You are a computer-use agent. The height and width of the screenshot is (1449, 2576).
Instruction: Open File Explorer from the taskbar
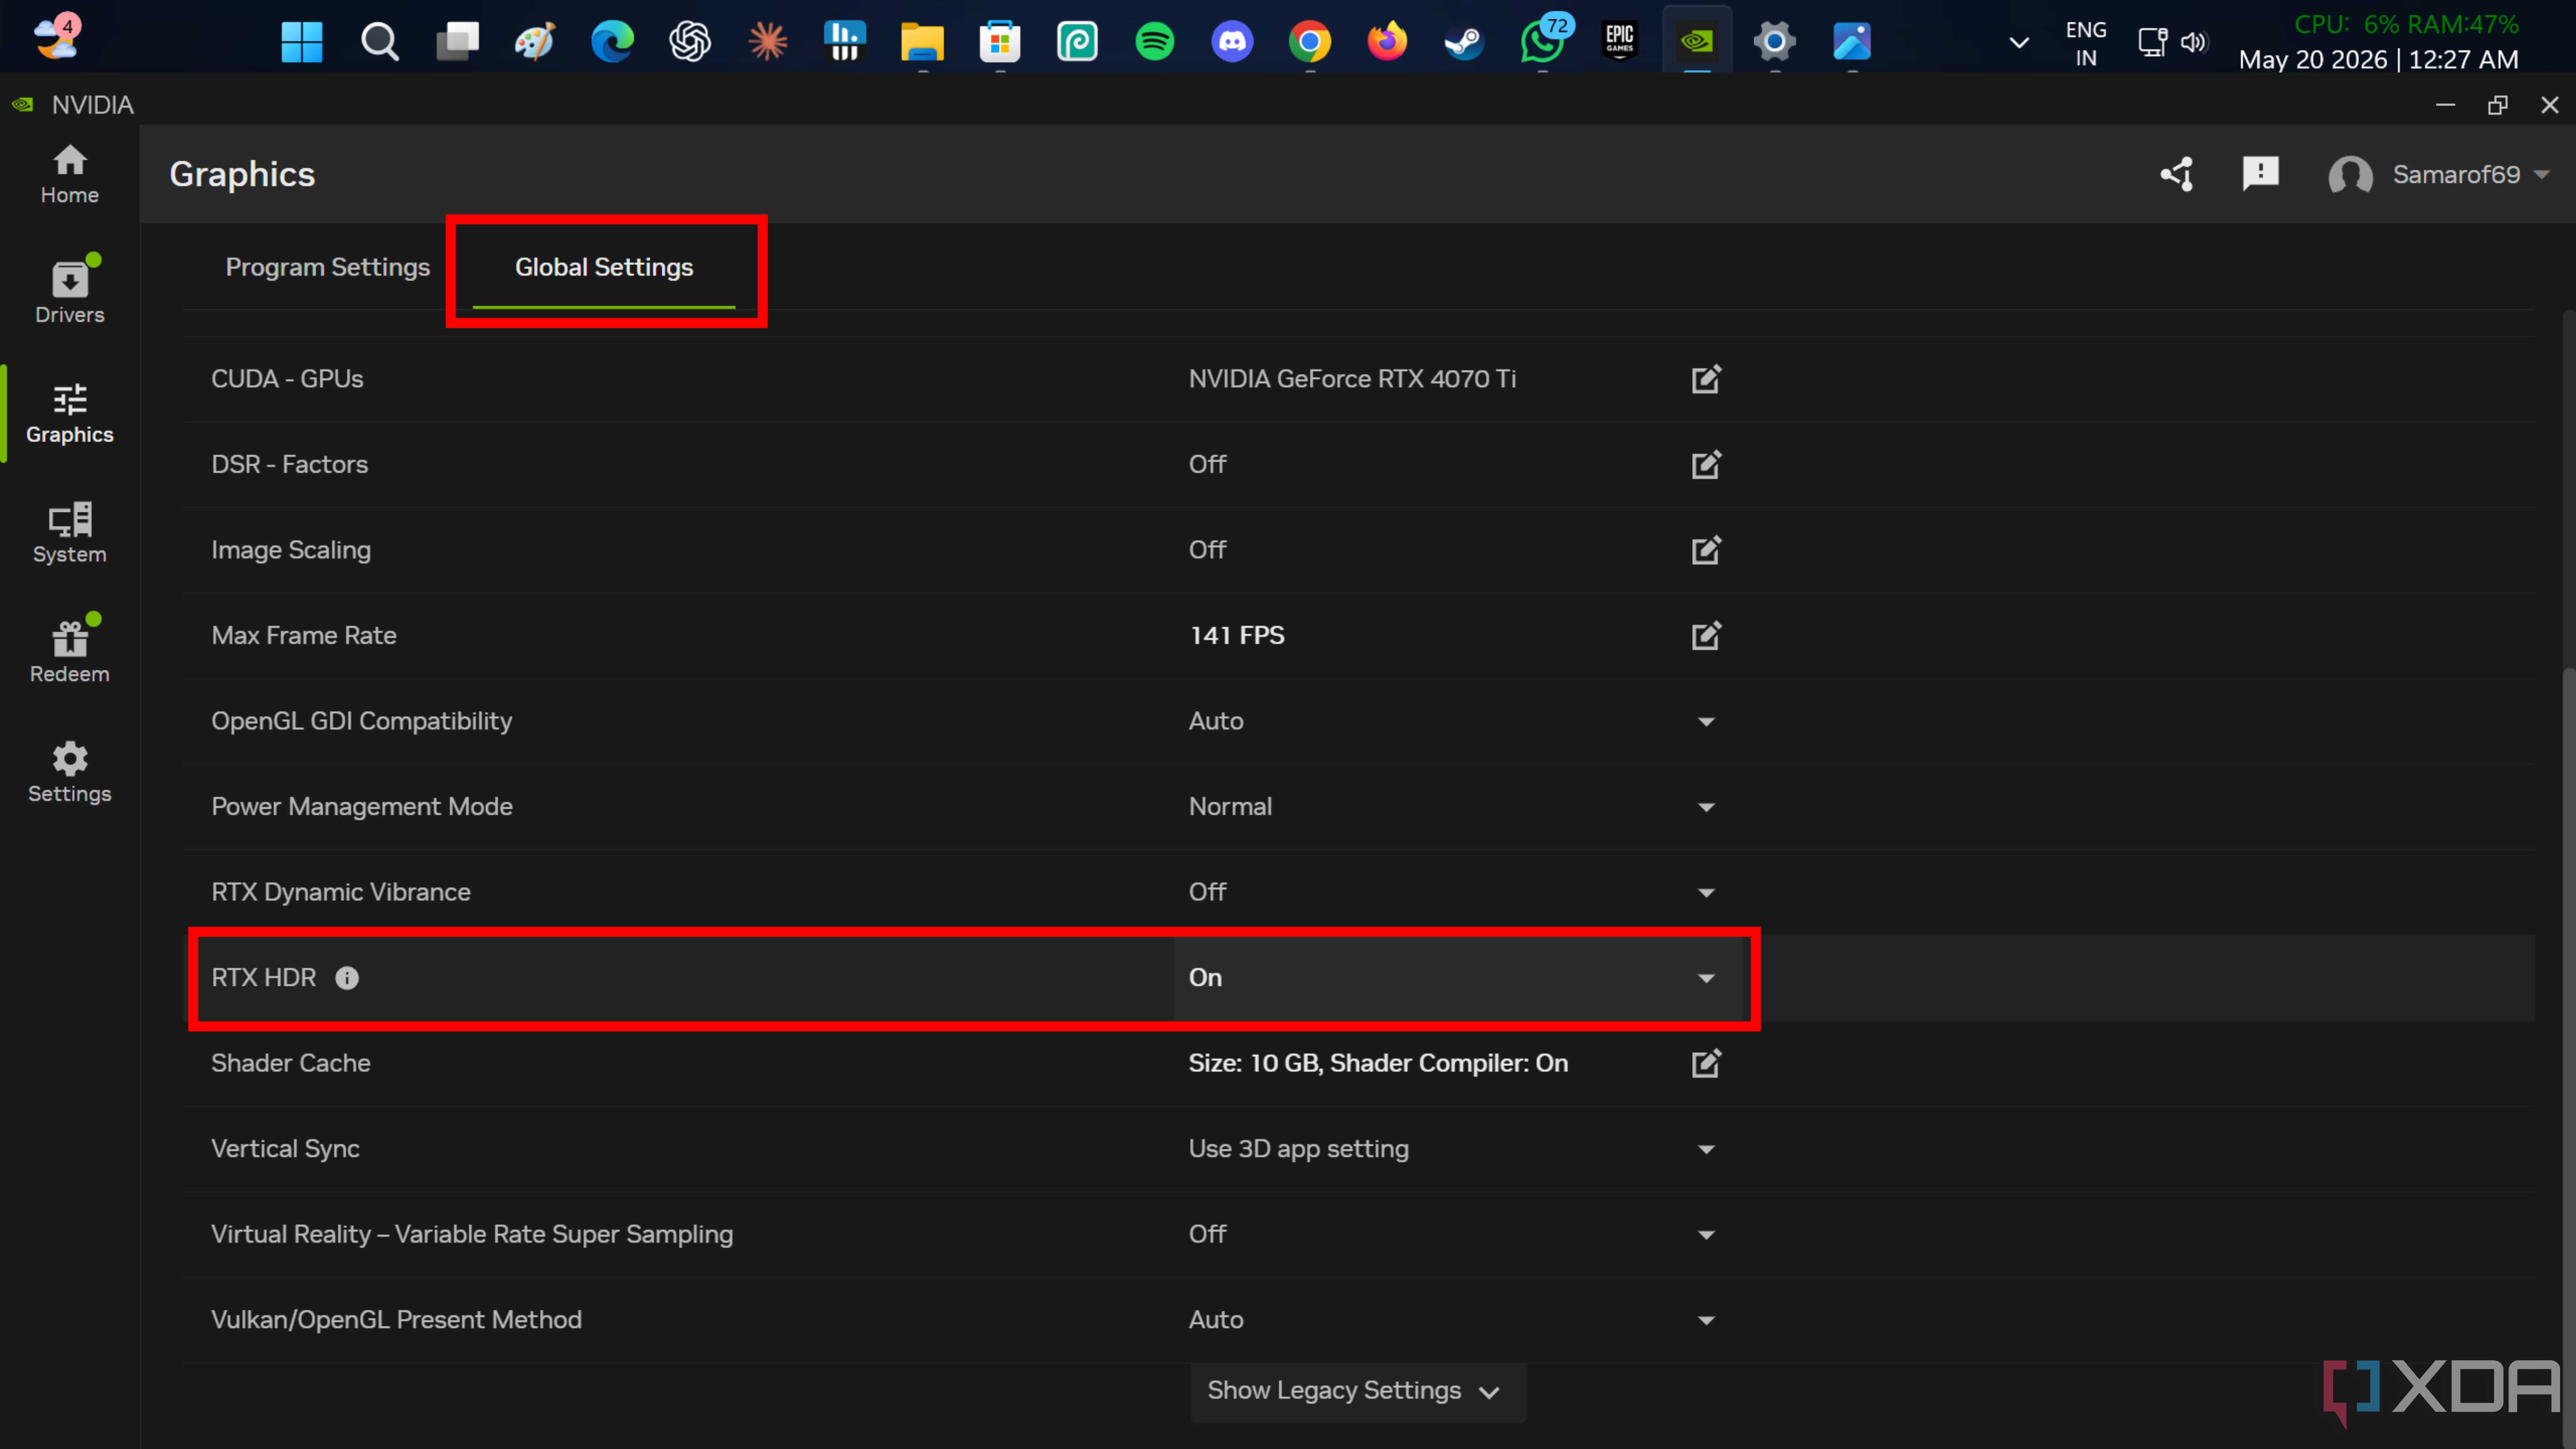click(921, 41)
